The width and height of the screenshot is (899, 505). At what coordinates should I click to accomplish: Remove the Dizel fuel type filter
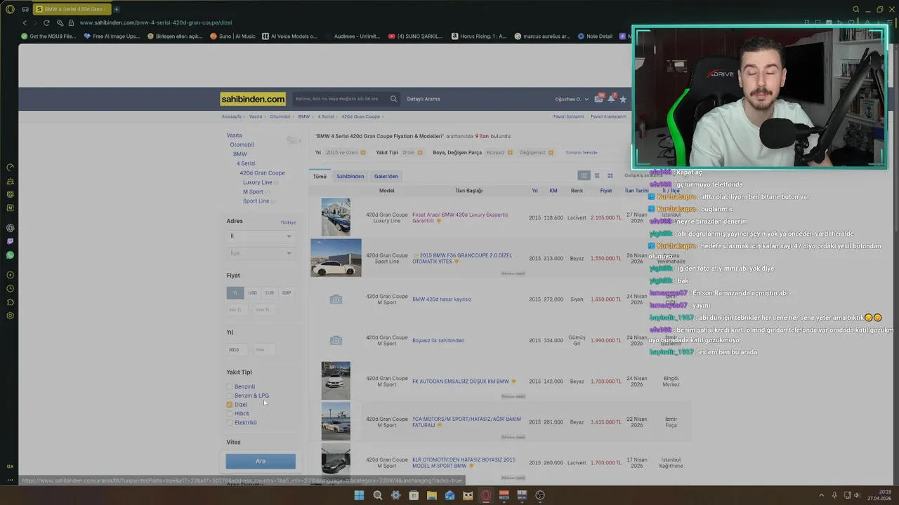[420, 152]
